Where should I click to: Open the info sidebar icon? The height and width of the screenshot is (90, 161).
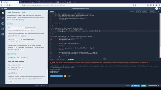click(3, 34)
